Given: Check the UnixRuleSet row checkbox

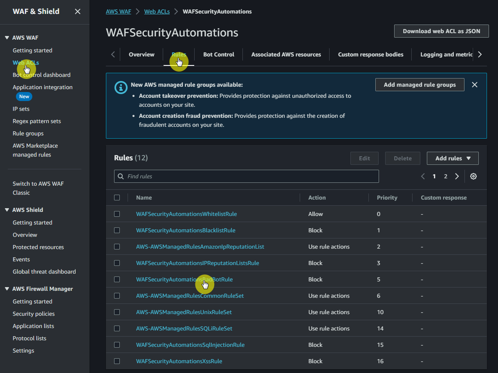Looking at the screenshot, I should coord(117,312).
